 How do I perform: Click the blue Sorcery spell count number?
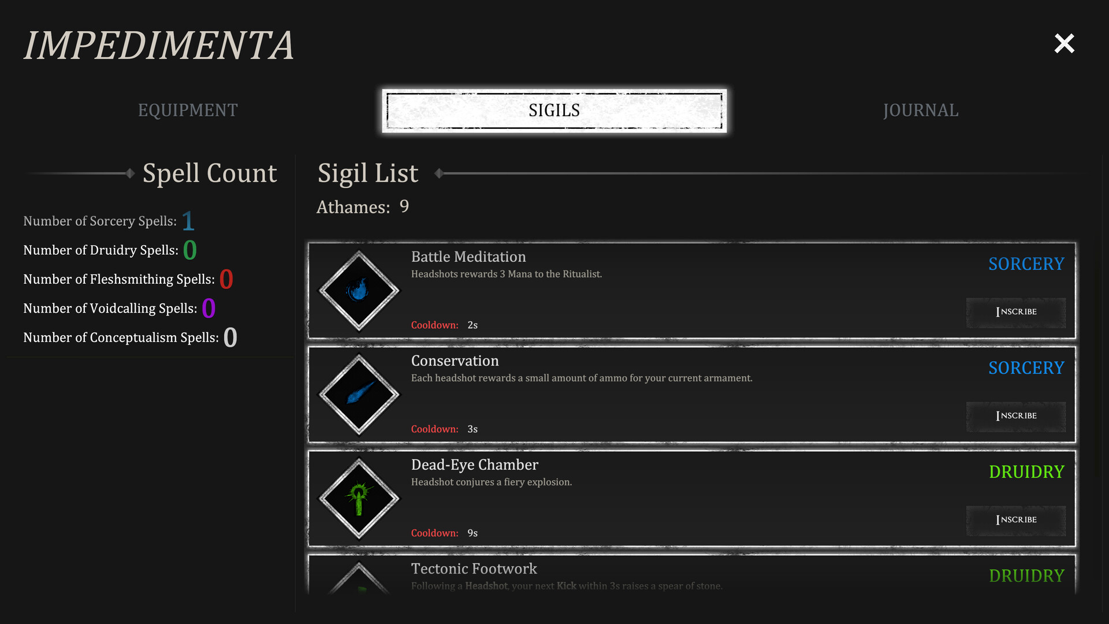point(188,221)
